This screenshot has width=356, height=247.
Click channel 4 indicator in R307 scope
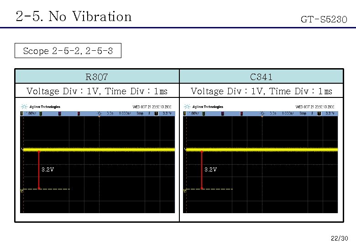click(79, 113)
